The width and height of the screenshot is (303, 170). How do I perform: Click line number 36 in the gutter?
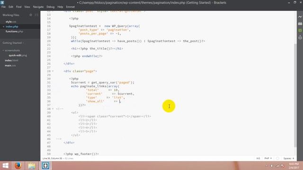[x=49, y=101]
